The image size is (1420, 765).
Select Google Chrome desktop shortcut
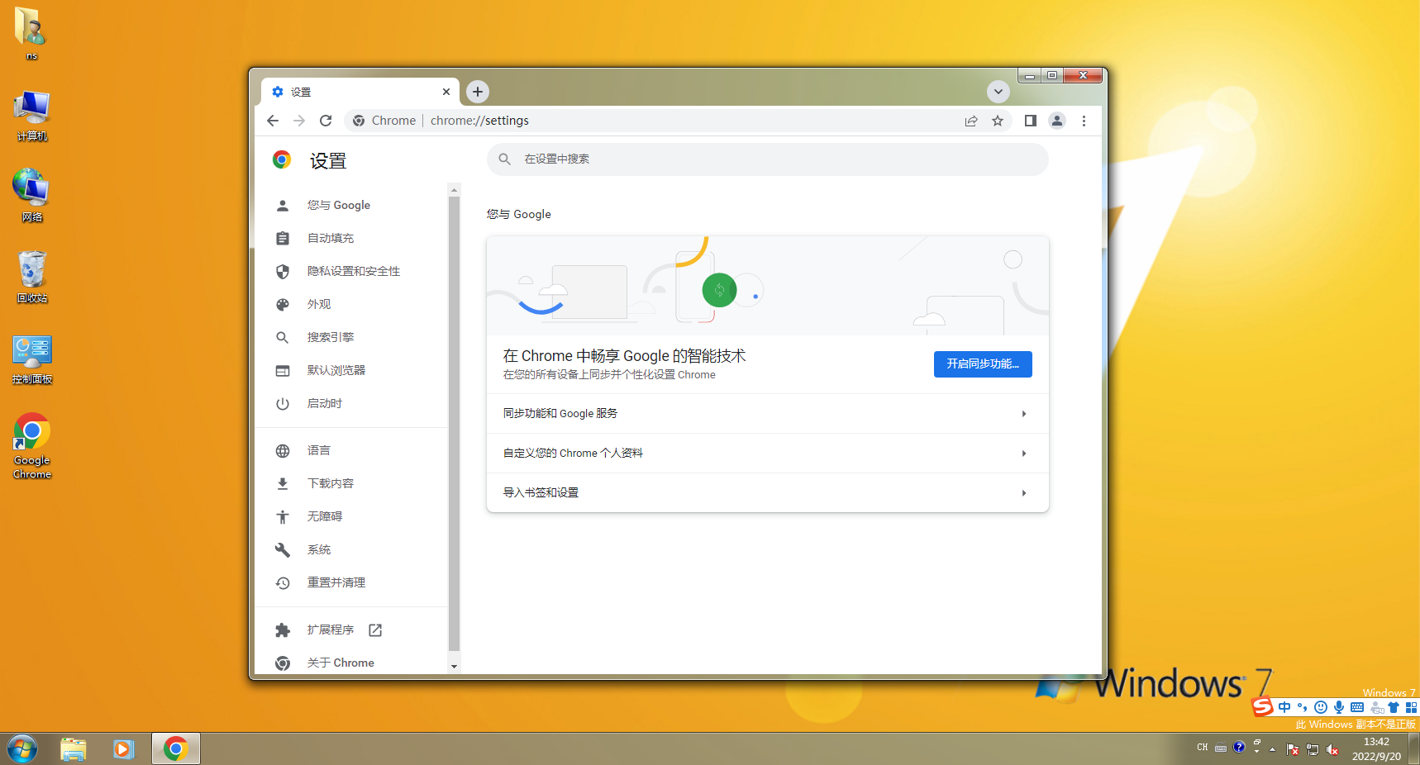point(32,446)
